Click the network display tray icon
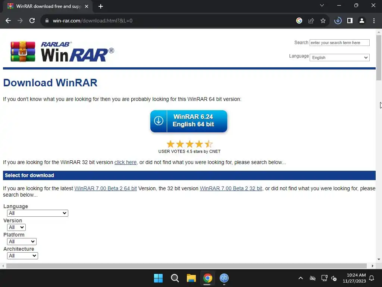This screenshot has height=287, width=382. pyautogui.click(x=324, y=278)
